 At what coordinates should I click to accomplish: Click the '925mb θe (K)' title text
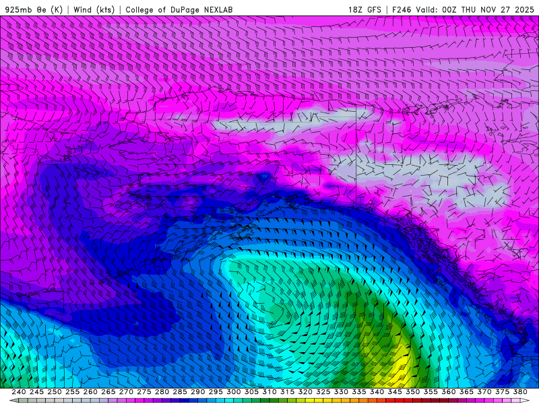[34, 9]
